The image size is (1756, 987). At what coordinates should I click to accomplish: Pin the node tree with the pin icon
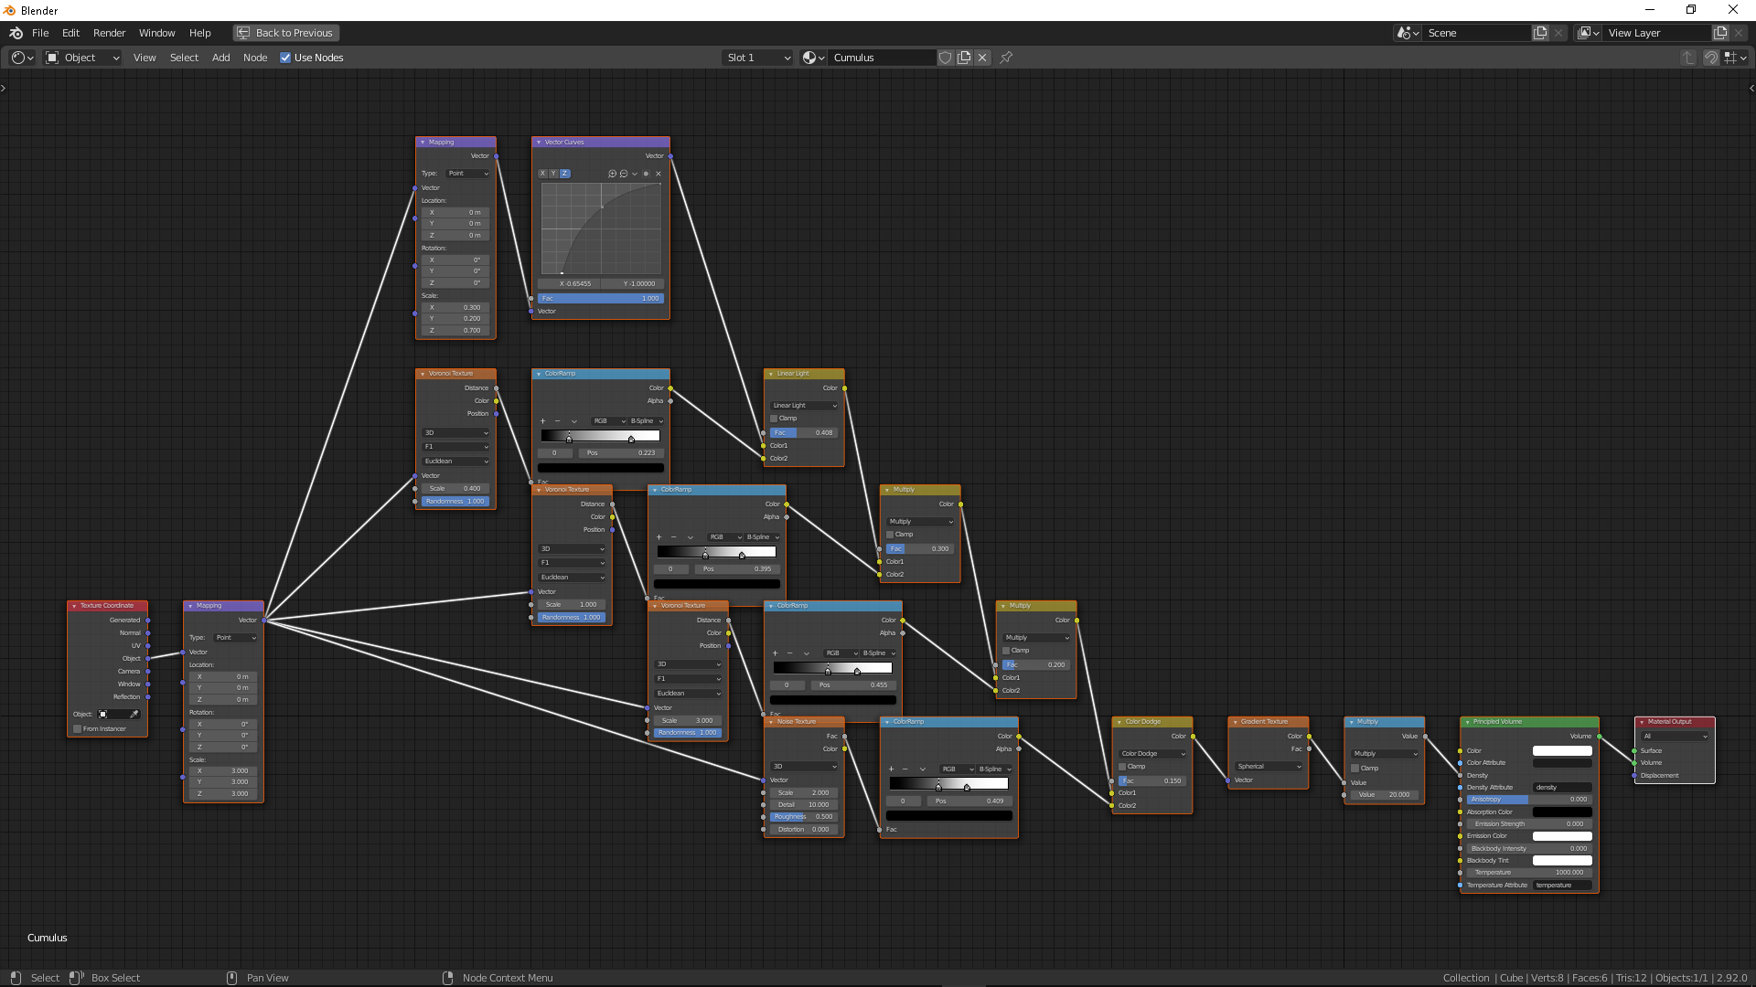tap(1006, 58)
